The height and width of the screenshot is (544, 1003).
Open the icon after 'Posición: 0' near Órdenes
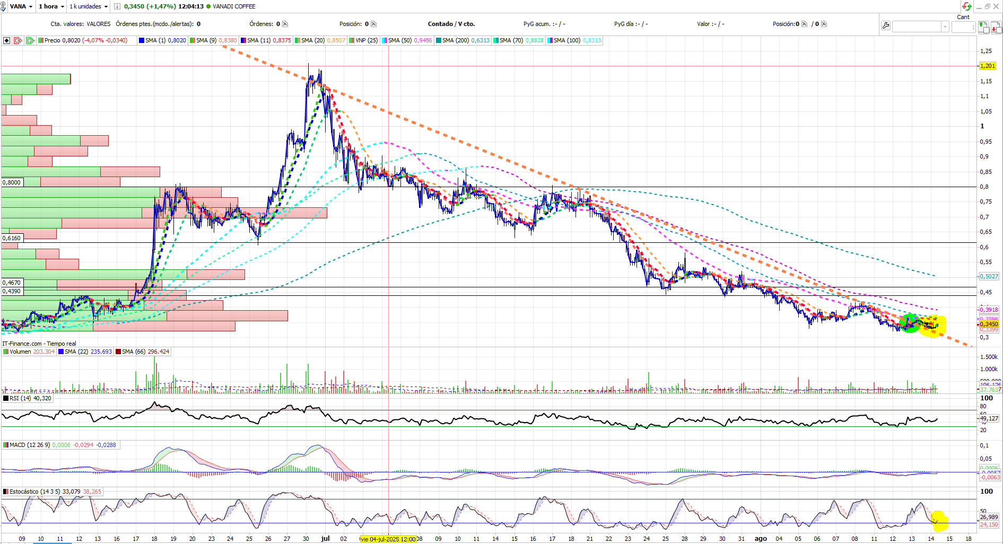pyautogui.click(x=374, y=24)
